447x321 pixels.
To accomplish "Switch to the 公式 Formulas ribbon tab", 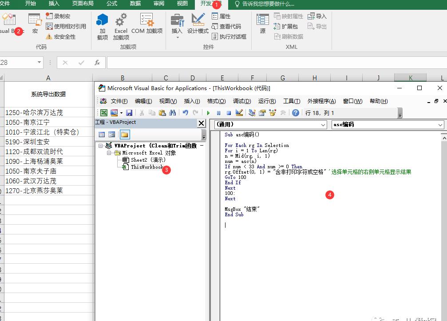I will 112,4.
